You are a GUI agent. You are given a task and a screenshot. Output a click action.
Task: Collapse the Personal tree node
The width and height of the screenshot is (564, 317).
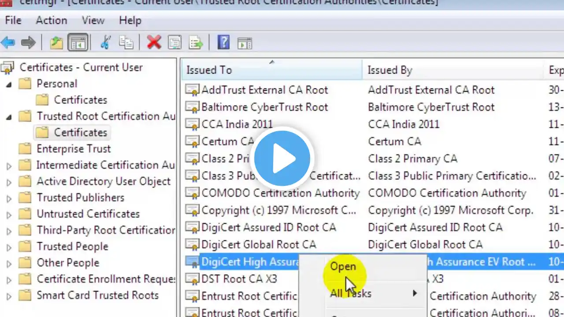(x=9, y=84)
